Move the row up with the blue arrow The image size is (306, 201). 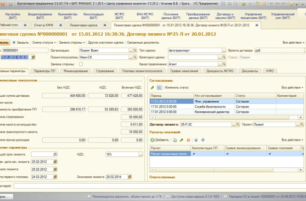pyautogui.click(x=195, y=140)
